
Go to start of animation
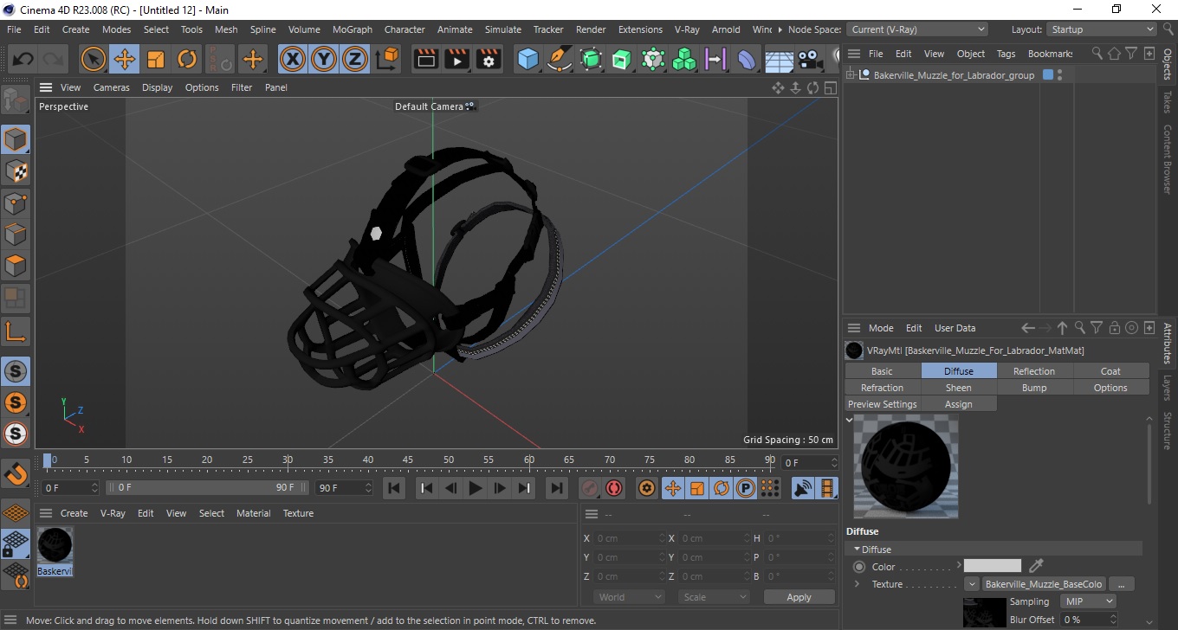394,488
